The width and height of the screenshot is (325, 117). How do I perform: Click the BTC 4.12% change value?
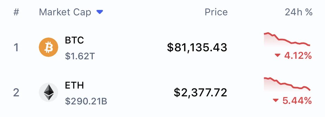[x=298, y=56]
